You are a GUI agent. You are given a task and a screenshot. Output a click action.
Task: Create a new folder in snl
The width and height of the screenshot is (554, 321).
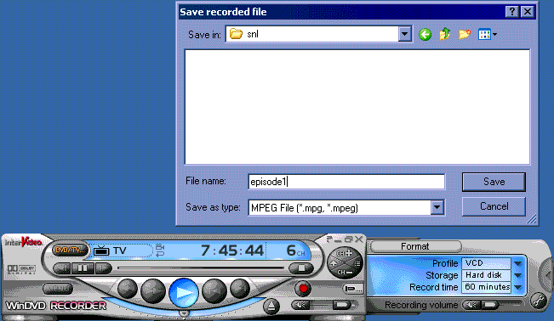coord(465,34)
